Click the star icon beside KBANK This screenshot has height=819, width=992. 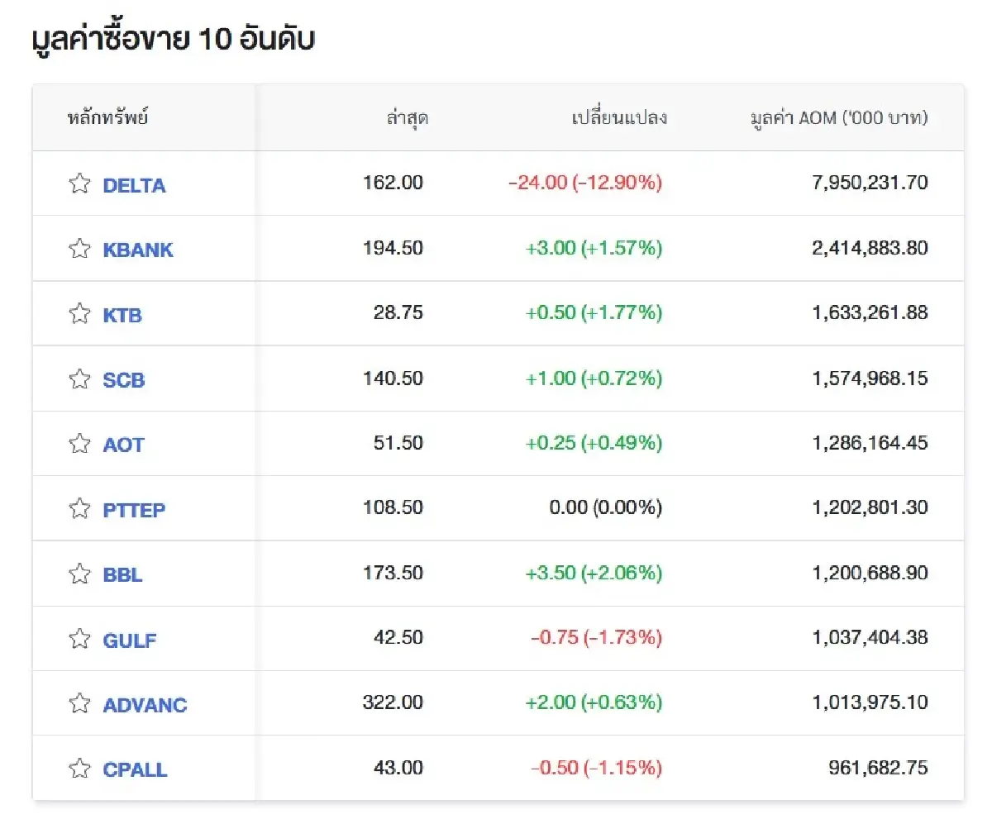(79, 248)
